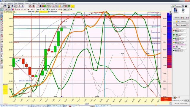Click the purple Turning Points color swatch
Image resolution: width=190 pixels, height=107 pixels.
(174, 47)
